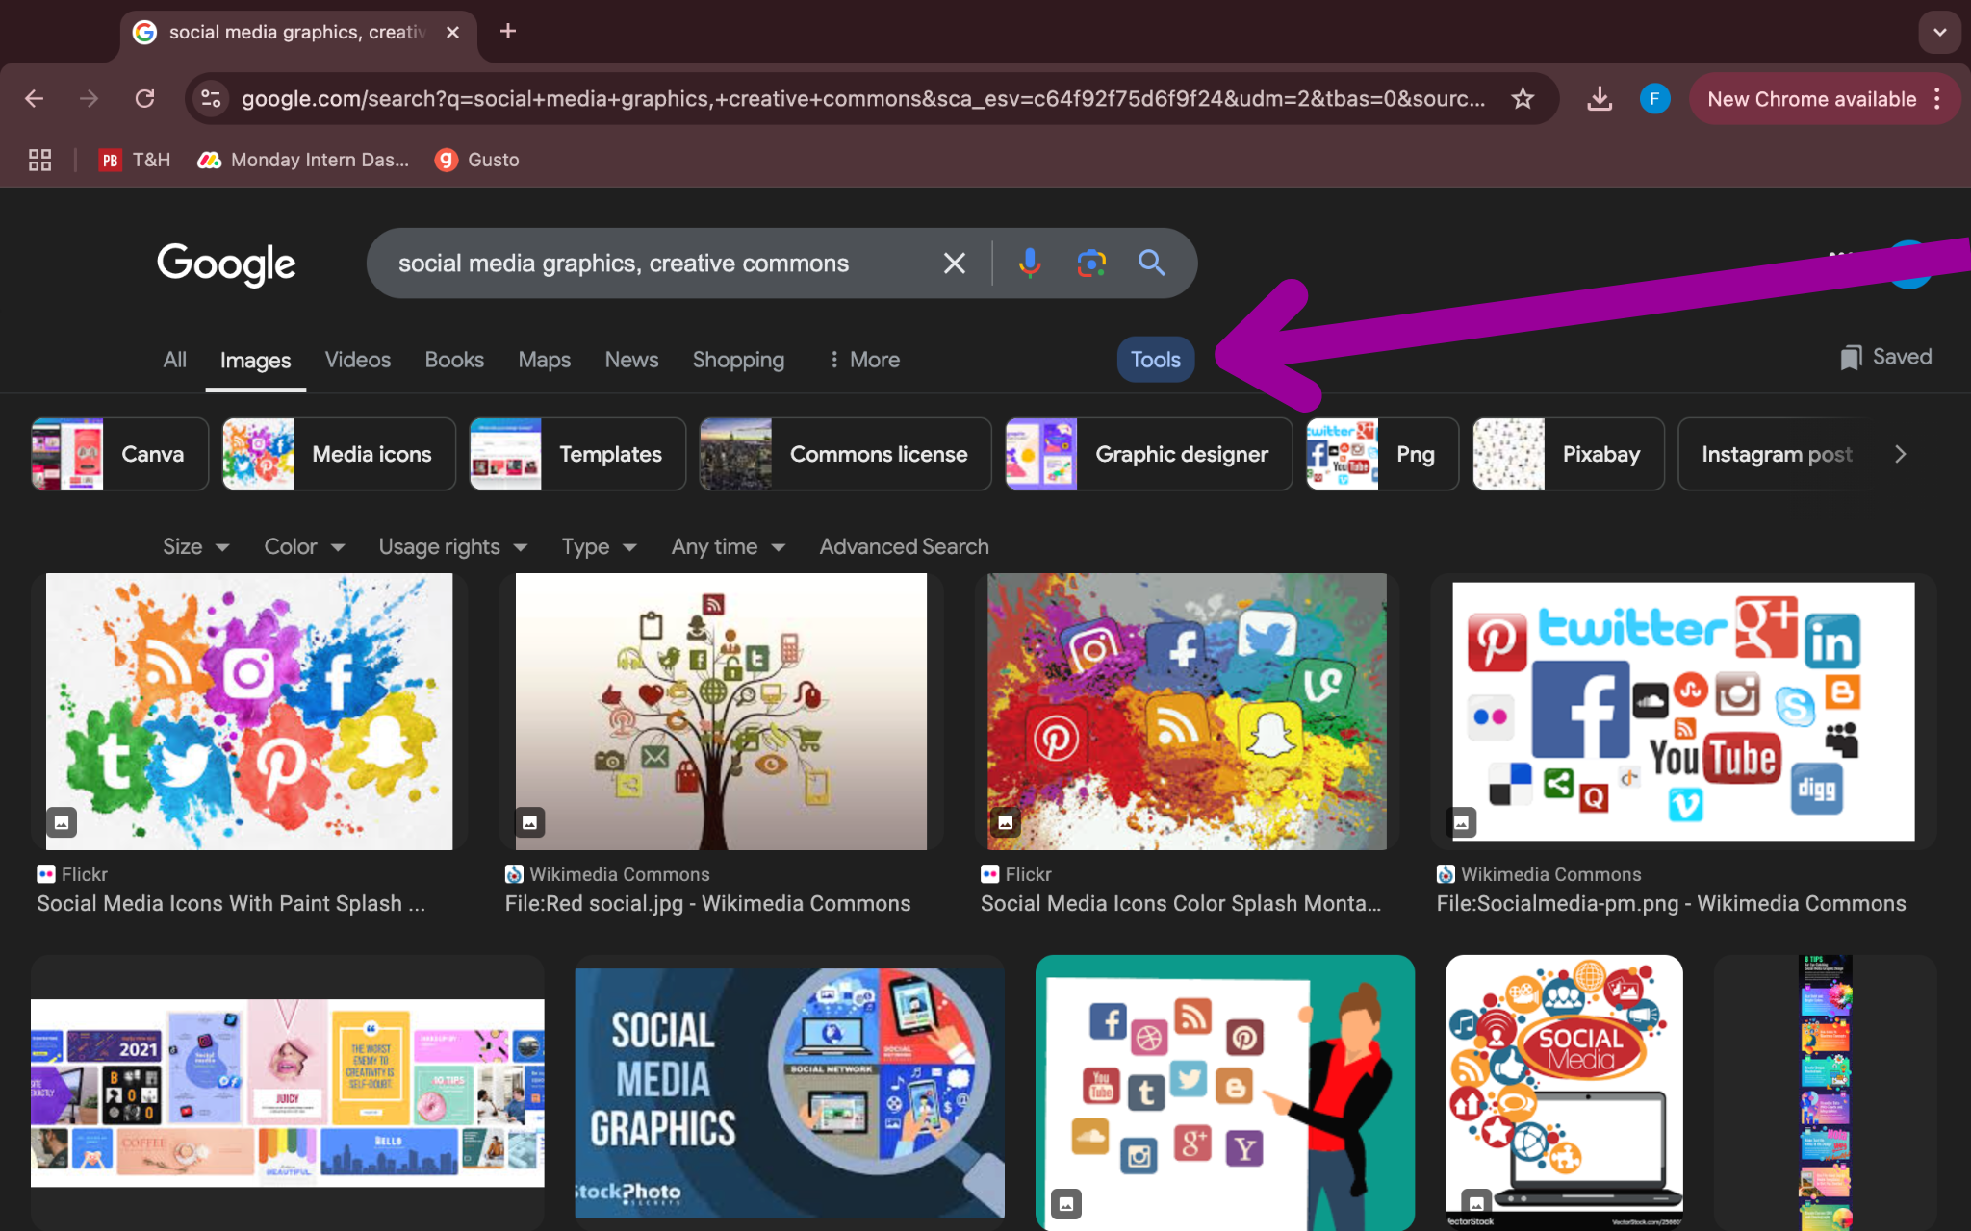The height and width of the screenshot is (1231, 1971).
Task: Search by image with Lens icon
Action: 1091,264
